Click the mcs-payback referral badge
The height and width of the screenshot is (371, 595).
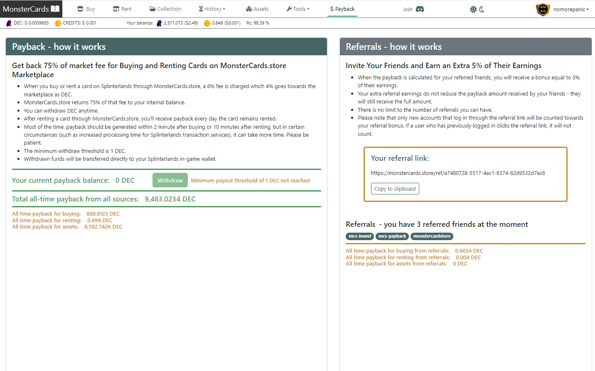[x=392, y=236]
